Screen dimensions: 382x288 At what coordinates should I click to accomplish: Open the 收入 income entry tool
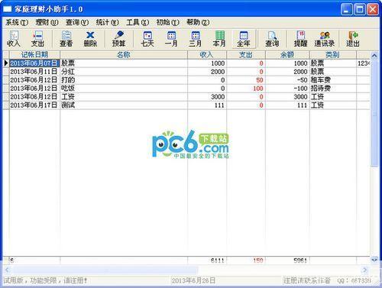coord(14,39)
